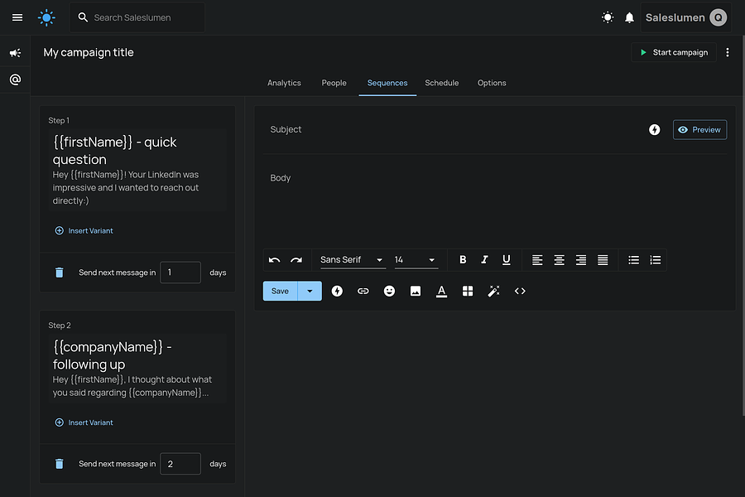
Task: Select the Step 1 quick question card
Action: 137,170
